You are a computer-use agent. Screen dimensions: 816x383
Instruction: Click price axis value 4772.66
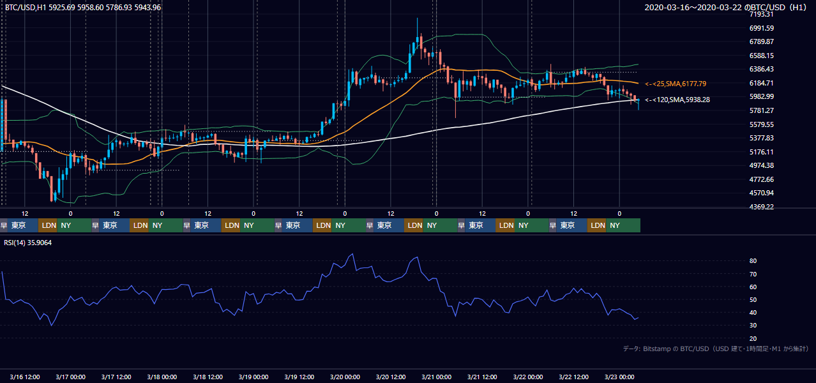(761, 179)
